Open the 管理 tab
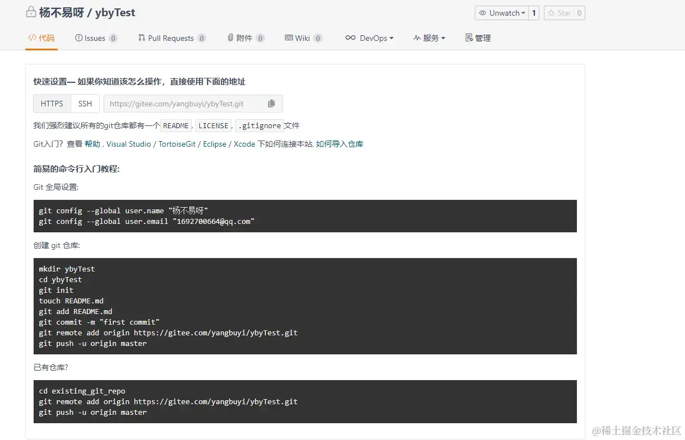The height and width of the screenshot is (440, 685). coord(478,38)
